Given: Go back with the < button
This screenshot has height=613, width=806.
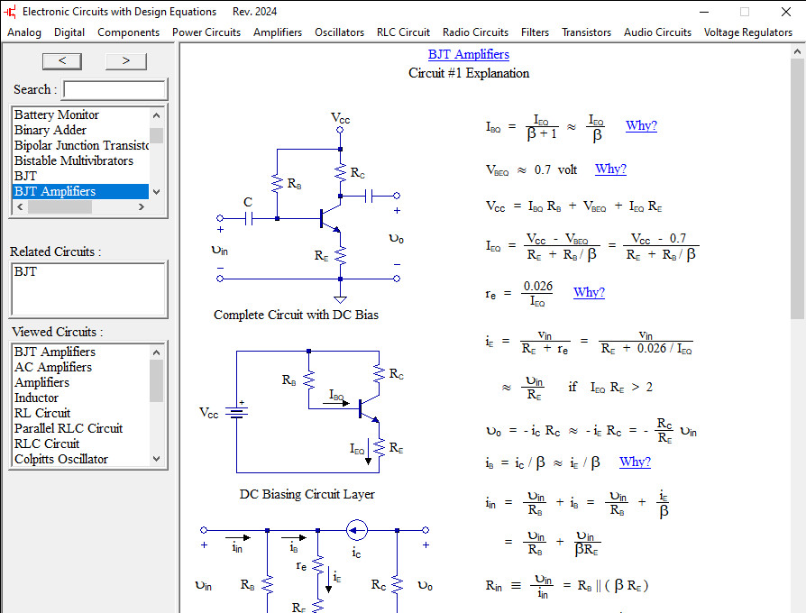Looking at the screenshot, I should click(61, 60).
